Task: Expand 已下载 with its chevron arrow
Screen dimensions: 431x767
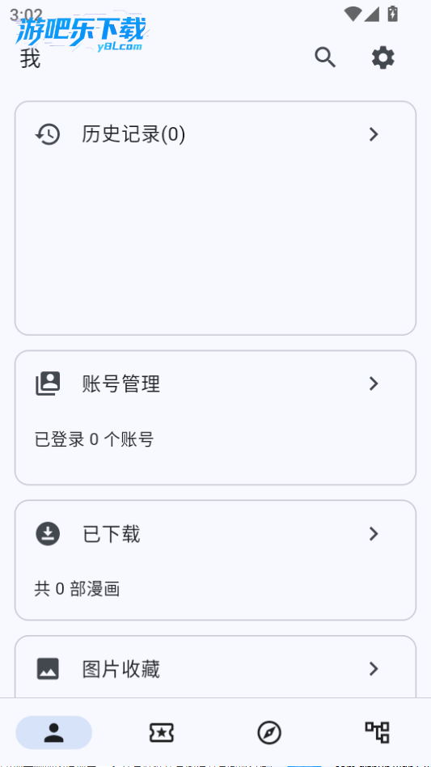Action: (374, 534)
